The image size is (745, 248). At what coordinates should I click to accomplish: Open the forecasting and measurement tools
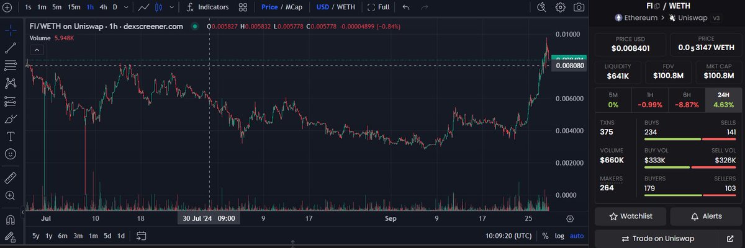[x=10, y=100]
